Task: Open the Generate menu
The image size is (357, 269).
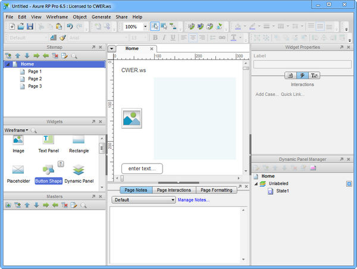Action: 101,17
